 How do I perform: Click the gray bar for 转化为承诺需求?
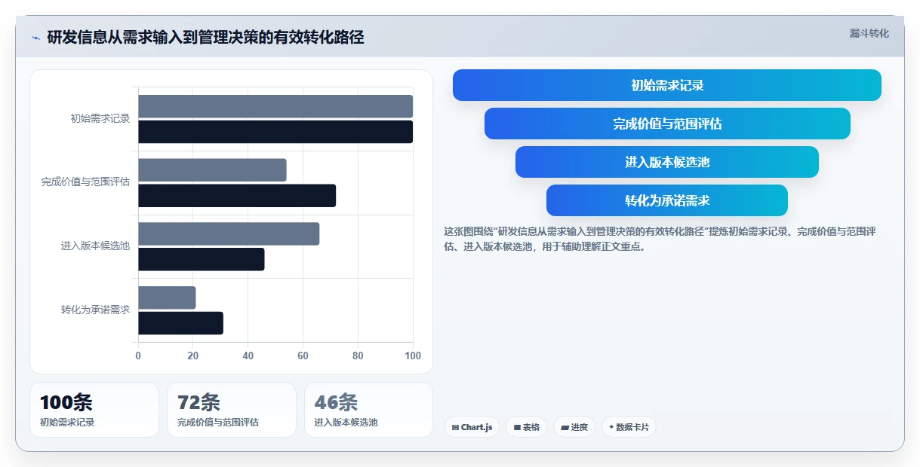pyautogui.click(x=167, y=298)
